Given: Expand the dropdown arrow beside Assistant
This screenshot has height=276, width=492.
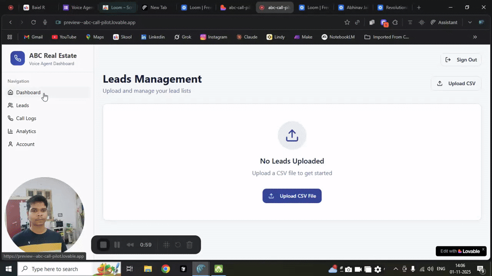Looking at the screenshot, I should click(x=470, y=22).
